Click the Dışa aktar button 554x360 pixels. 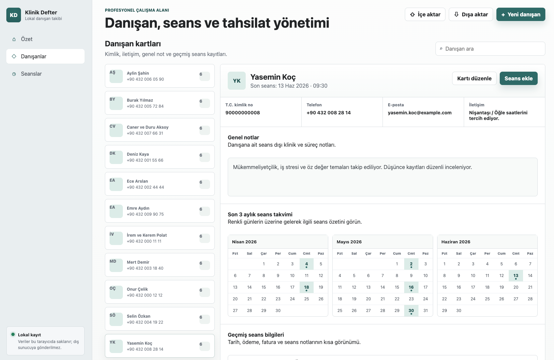(x=471, y=14)
